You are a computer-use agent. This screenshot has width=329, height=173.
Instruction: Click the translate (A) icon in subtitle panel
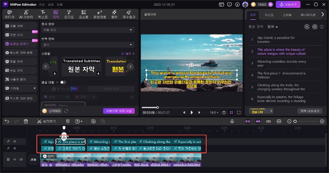[307, 27]
